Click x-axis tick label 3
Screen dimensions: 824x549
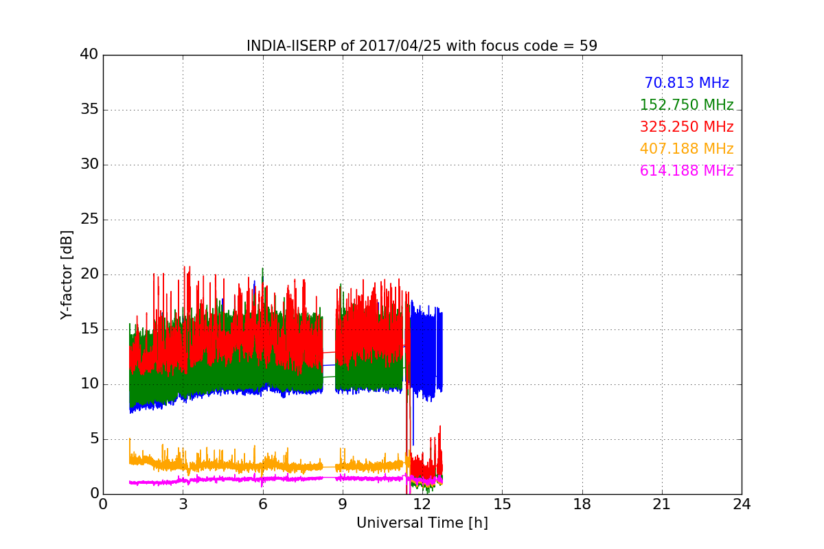(183, 504)
